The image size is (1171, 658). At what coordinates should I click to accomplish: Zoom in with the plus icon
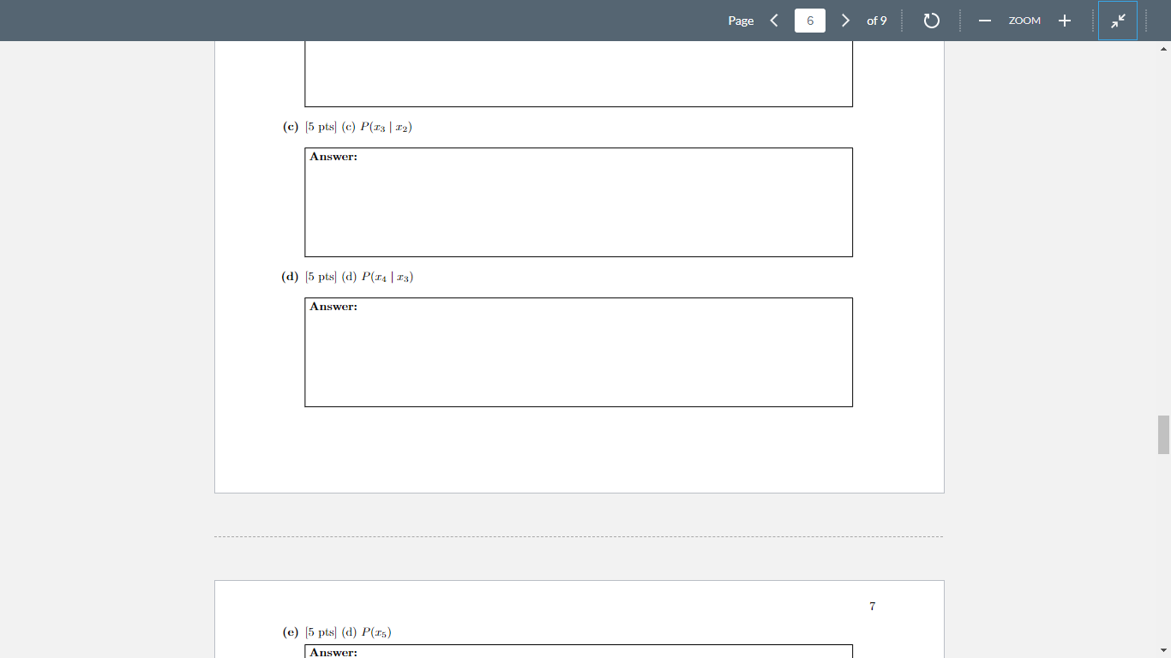pos(1064,21)
